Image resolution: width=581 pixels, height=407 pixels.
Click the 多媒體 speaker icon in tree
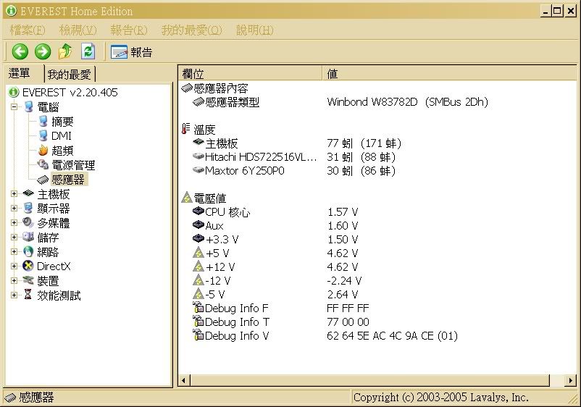(x=28, y=222)
